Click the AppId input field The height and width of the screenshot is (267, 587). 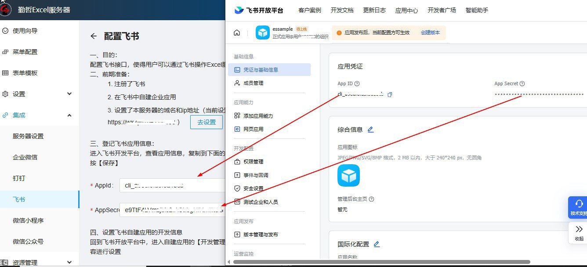[x=171, y=185]
